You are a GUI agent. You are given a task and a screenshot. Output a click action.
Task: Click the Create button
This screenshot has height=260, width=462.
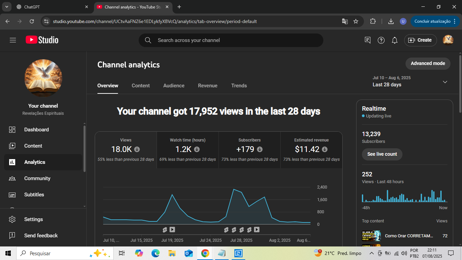click(x=420, y=40)
